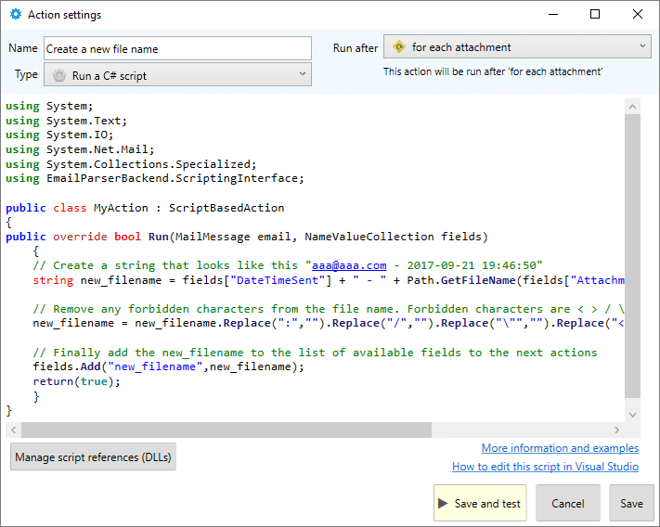The image size is (660, 527).
Task: Click the Save and test button
Action: pyautogui.click(x=480, y=503)
